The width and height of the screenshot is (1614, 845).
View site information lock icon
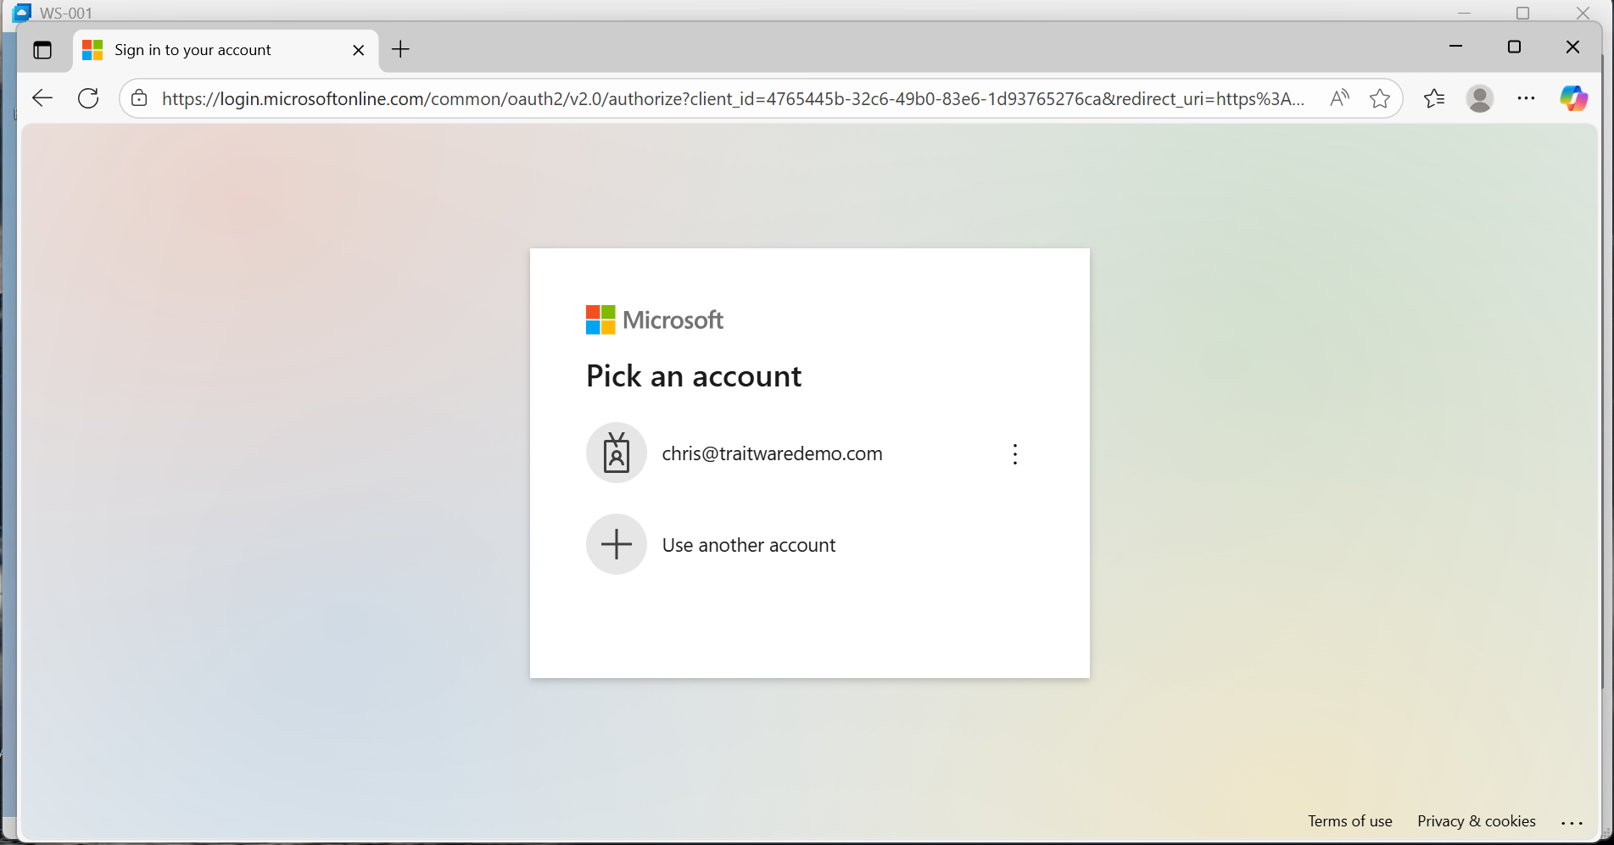(x=140, y=98)
